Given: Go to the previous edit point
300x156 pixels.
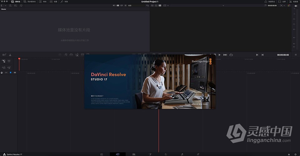Looking at the screenshot, I should pyautogui.click(x=262, y=55).
